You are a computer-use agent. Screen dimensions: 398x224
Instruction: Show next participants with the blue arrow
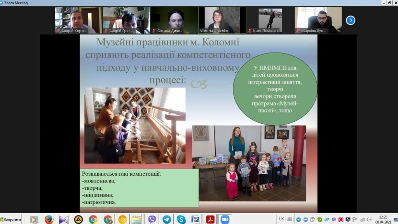click(x=350, y=20)
